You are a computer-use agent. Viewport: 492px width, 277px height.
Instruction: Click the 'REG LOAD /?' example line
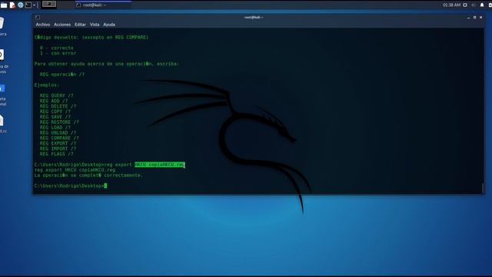click(55, 128)
